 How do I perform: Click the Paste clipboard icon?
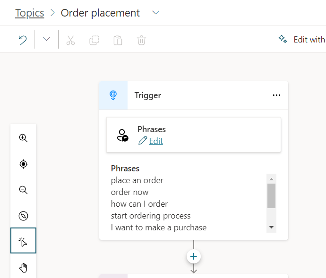[118, 40]
